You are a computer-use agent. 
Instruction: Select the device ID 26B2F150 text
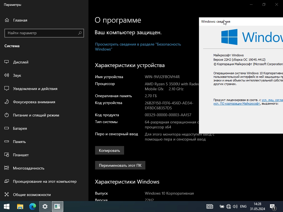tap(169, 105)
